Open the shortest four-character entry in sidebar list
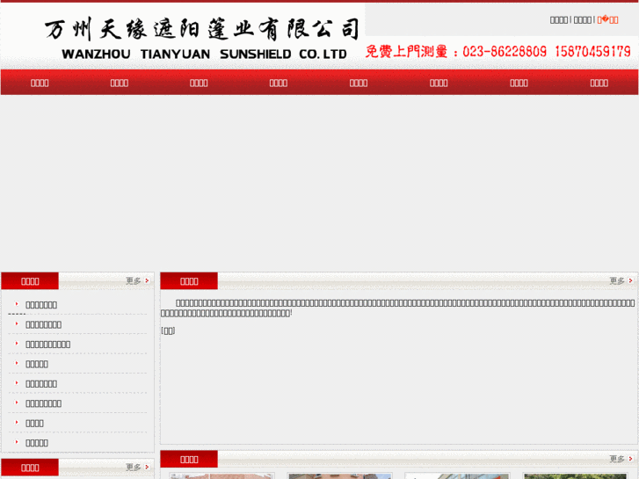The image size is (639, 479). [x=34, y=423]
